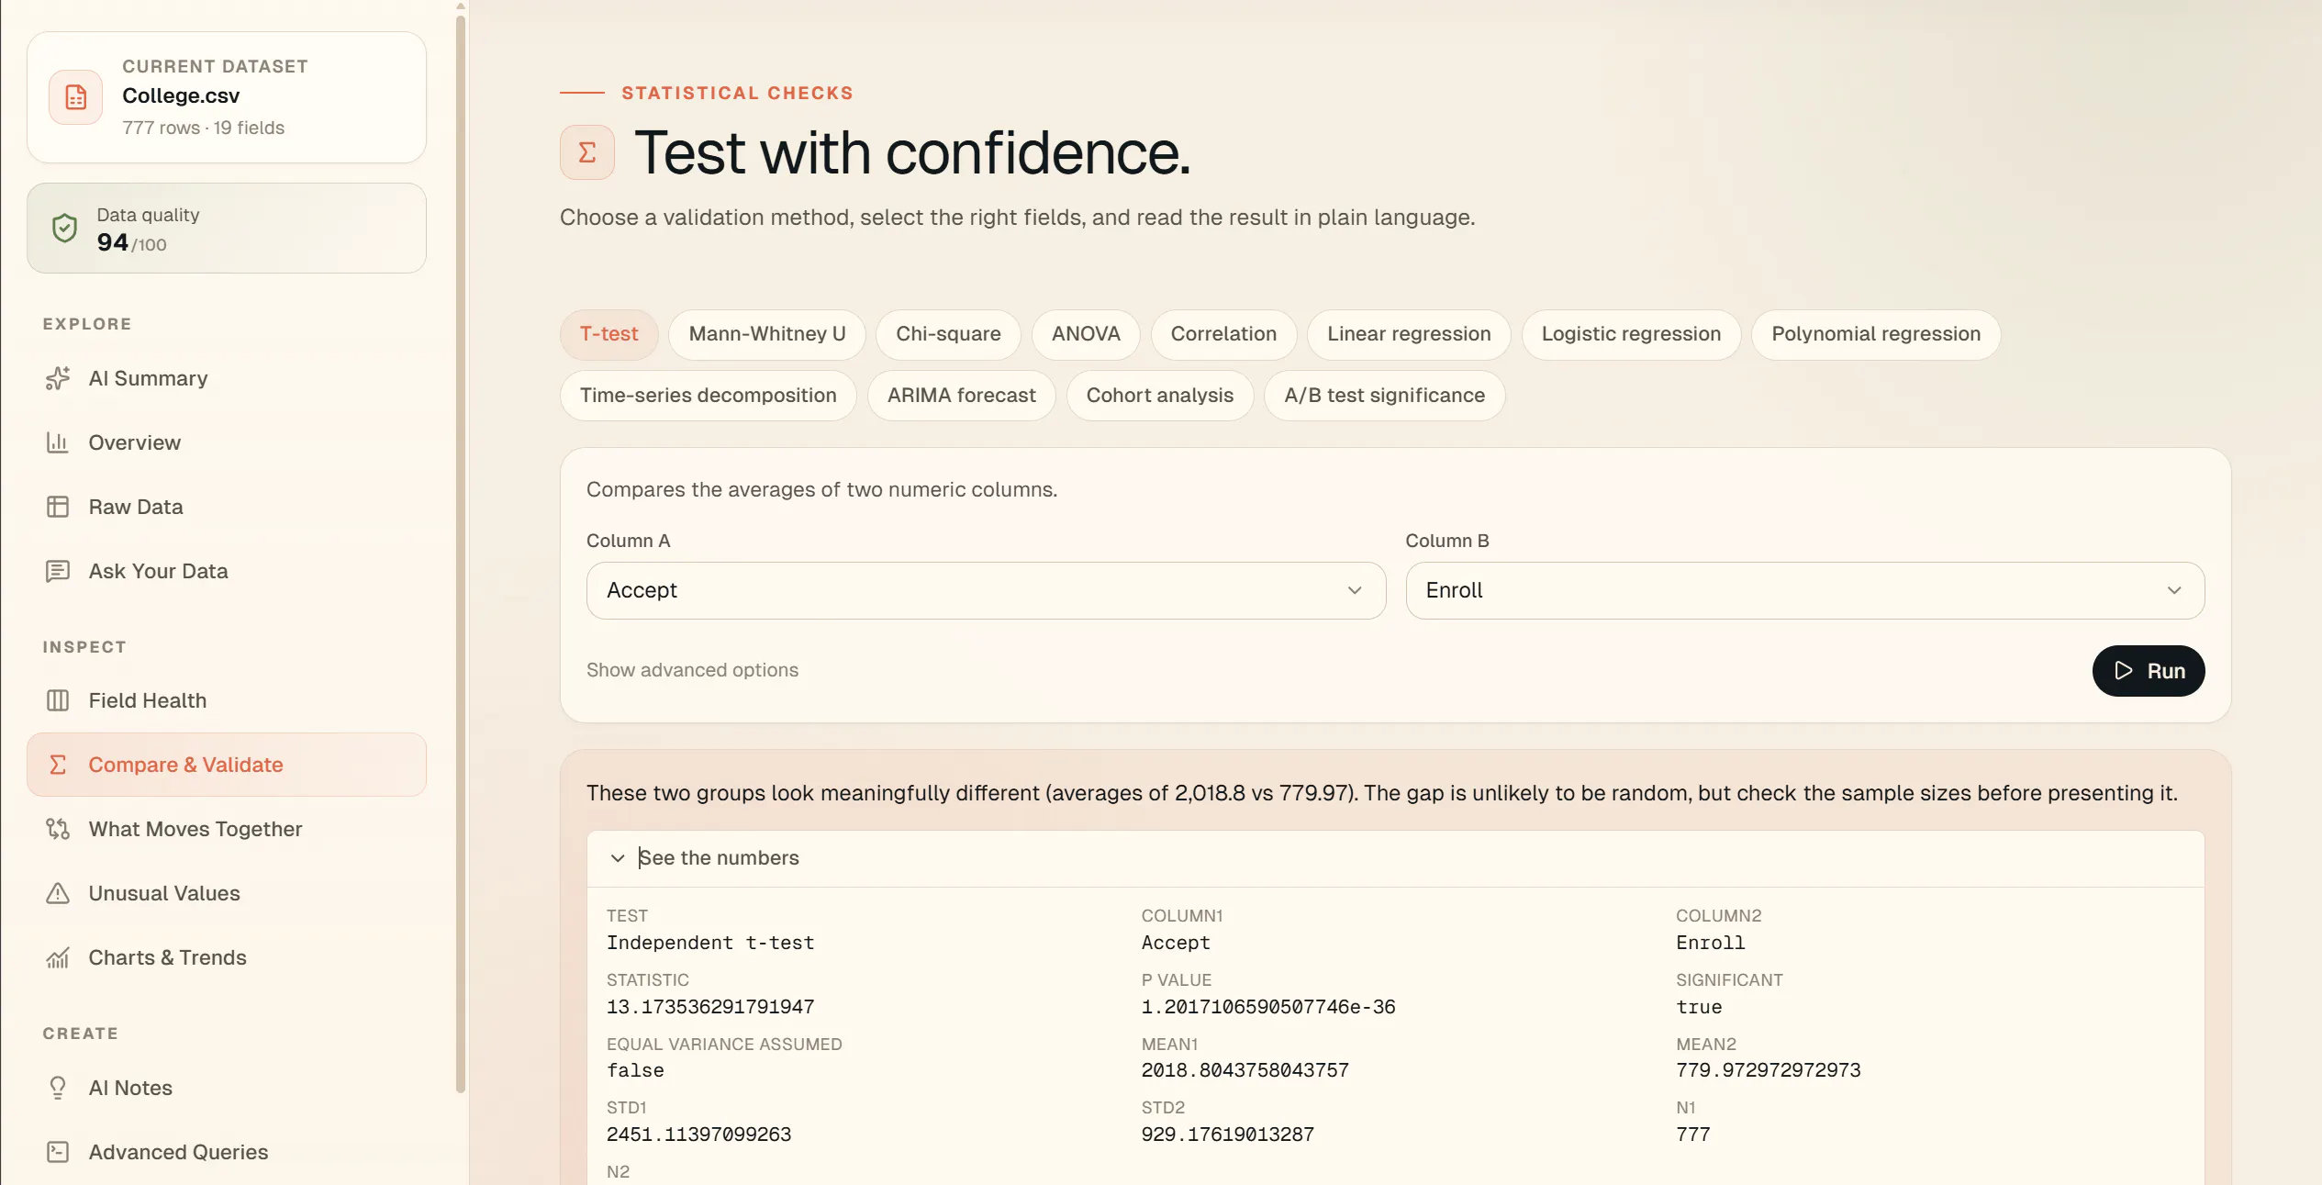Open the Column B dropdown showing Enroll

pos(1804,590)
